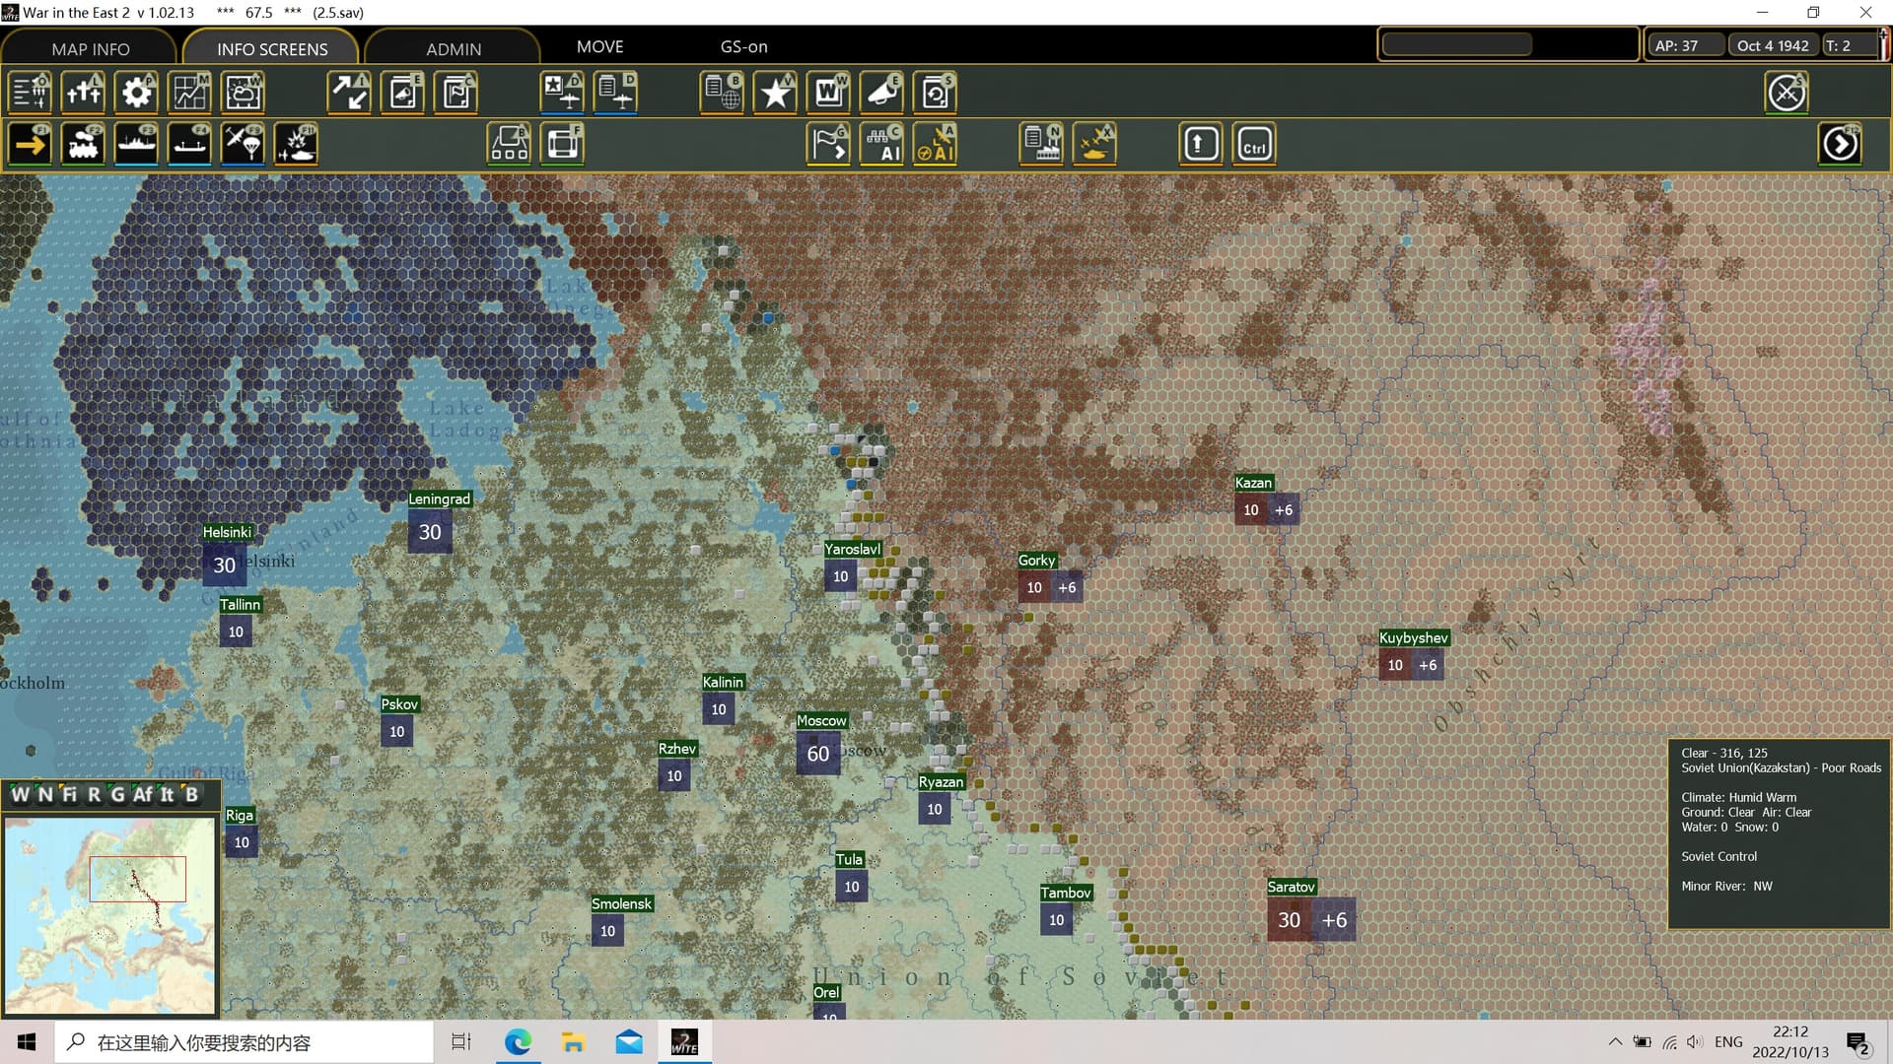Screen dimensions: 1893x1064
Task: Open the air directive list-plane icon
Action: (616, 93)
